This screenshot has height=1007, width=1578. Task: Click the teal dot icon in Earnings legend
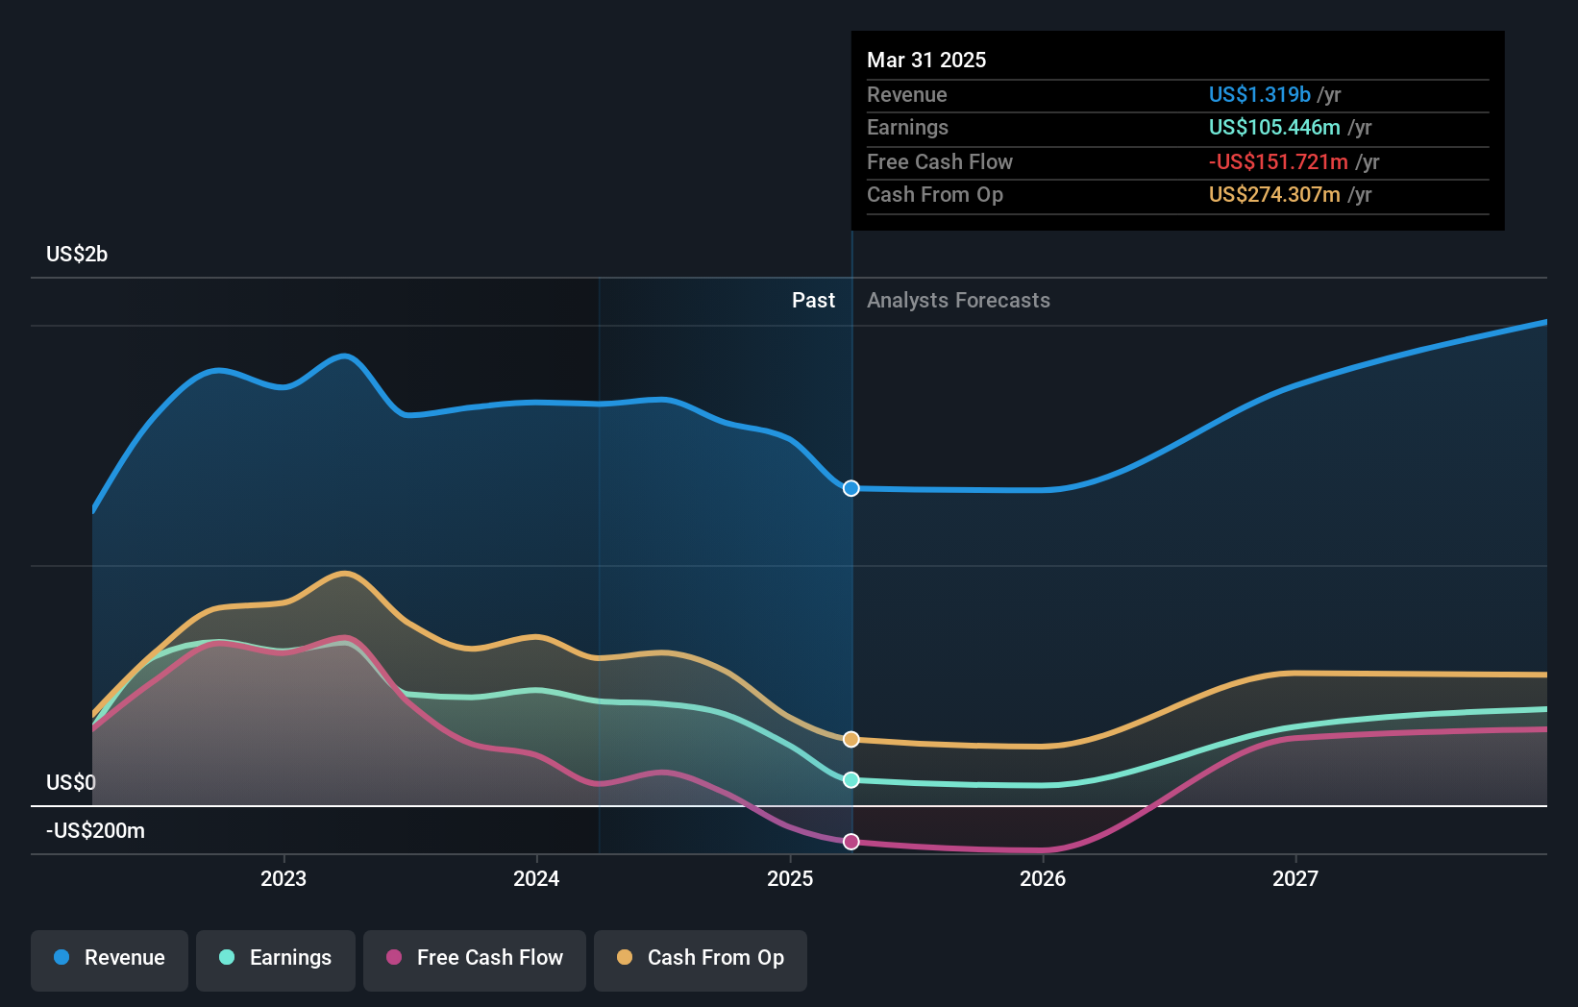[x=227, y=957]
